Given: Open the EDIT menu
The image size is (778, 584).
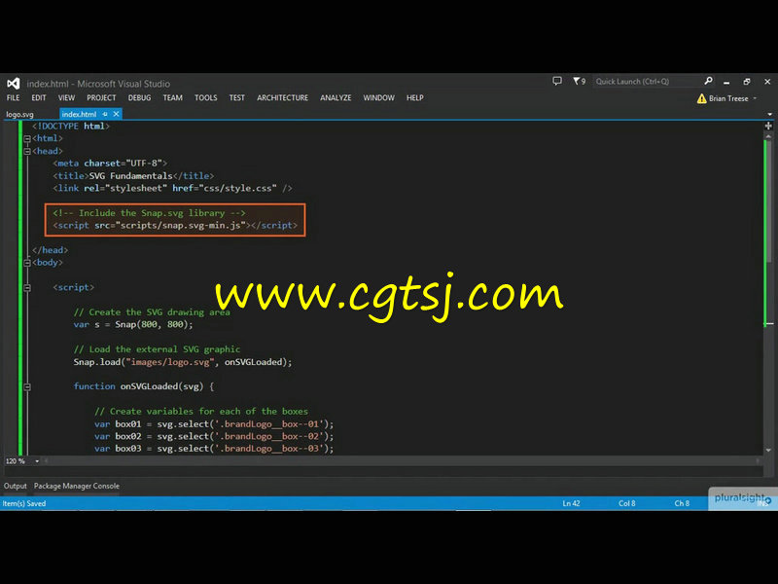Looking at the screenshot, I should (x=39, y=98).
